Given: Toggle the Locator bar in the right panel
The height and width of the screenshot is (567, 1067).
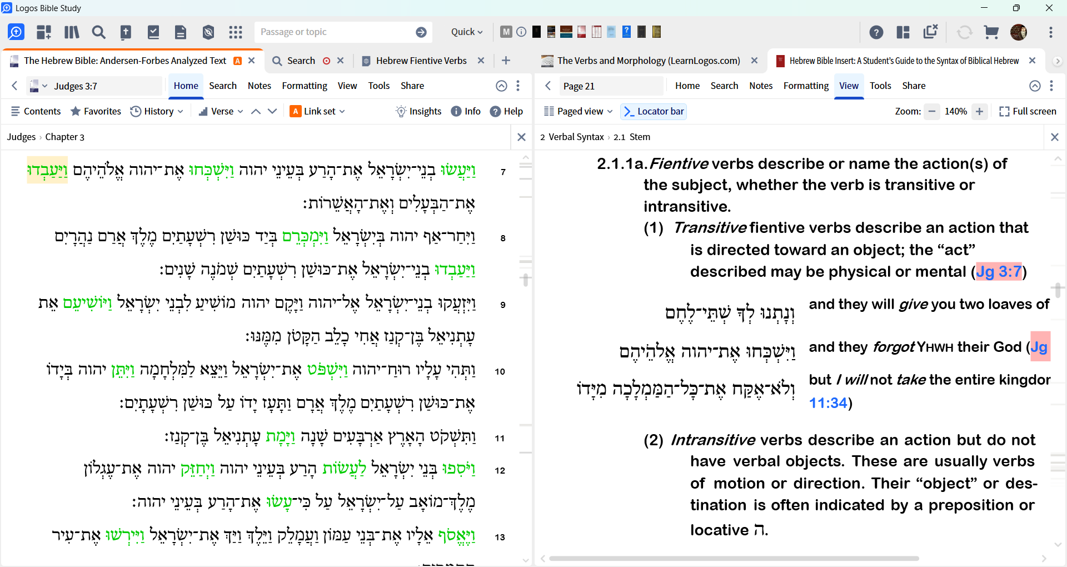Looking at the screenshot, I should tap(654, 111).
